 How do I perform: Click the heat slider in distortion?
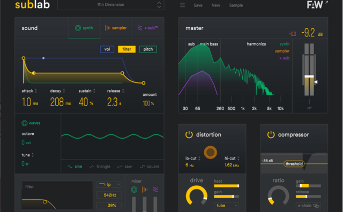[x=226, y=186]
